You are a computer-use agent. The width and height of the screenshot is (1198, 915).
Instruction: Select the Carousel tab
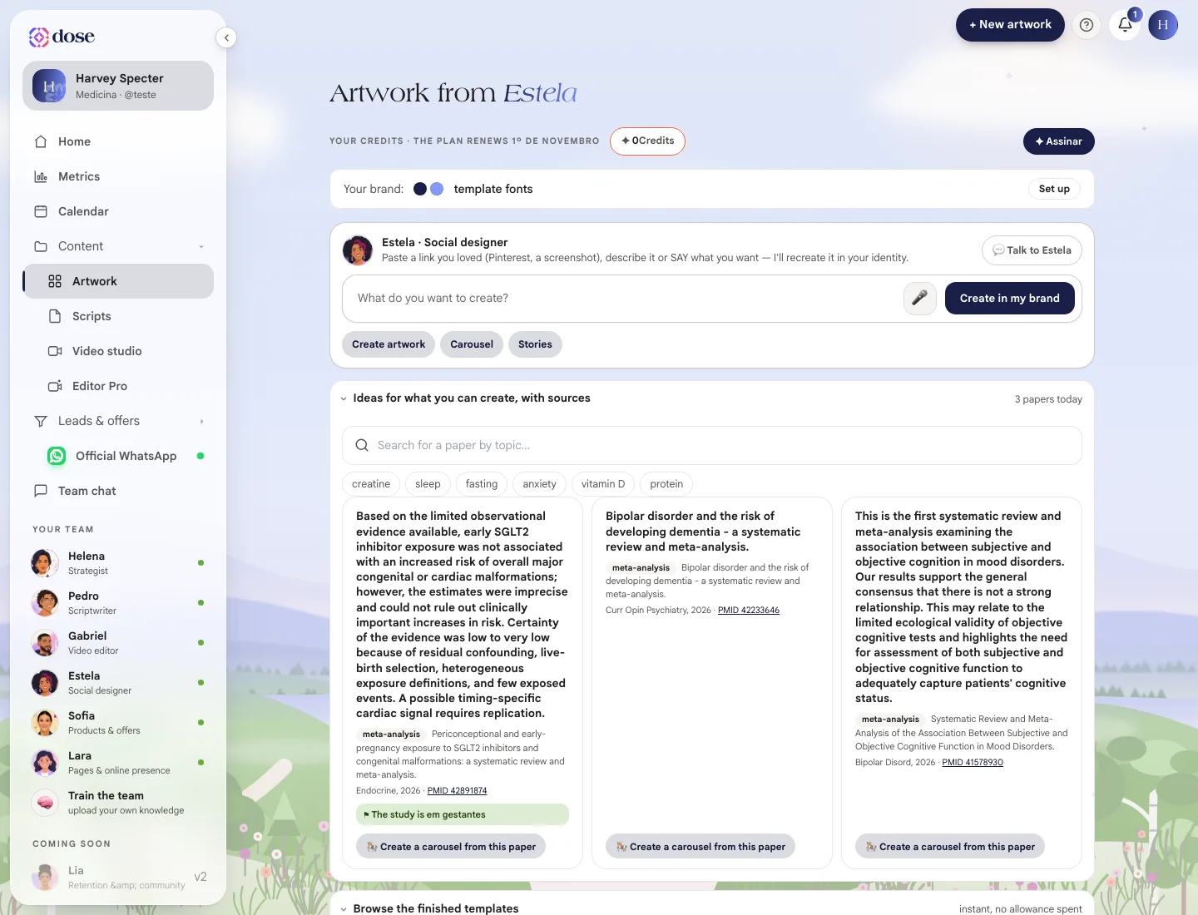pos(472,344)
